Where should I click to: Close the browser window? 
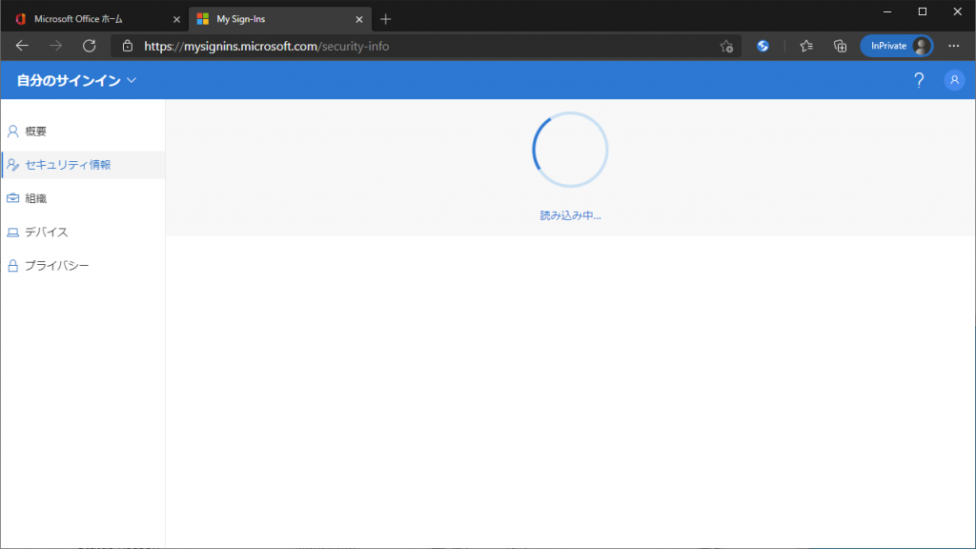coord(957,11)
